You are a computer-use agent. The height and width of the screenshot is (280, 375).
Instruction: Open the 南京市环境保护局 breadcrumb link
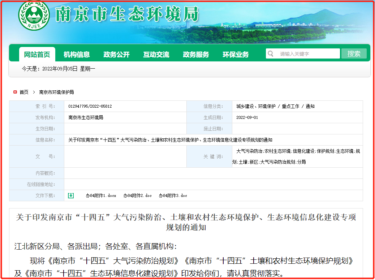point(56,92)
